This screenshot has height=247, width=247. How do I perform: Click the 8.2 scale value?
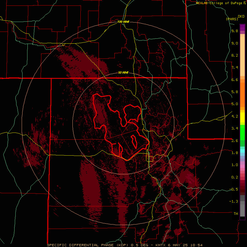(x=235, y=55)
